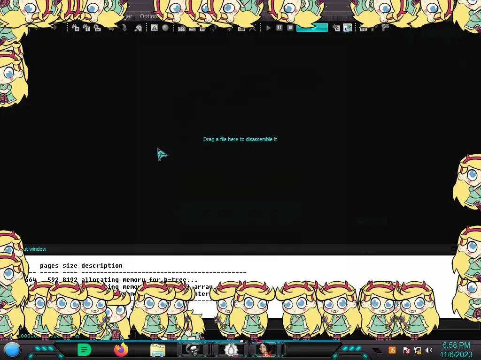The width and height of the screenshot is (481, 360).
Task: Switch to the skull icon taskbar app
Action: click(194, 349)
